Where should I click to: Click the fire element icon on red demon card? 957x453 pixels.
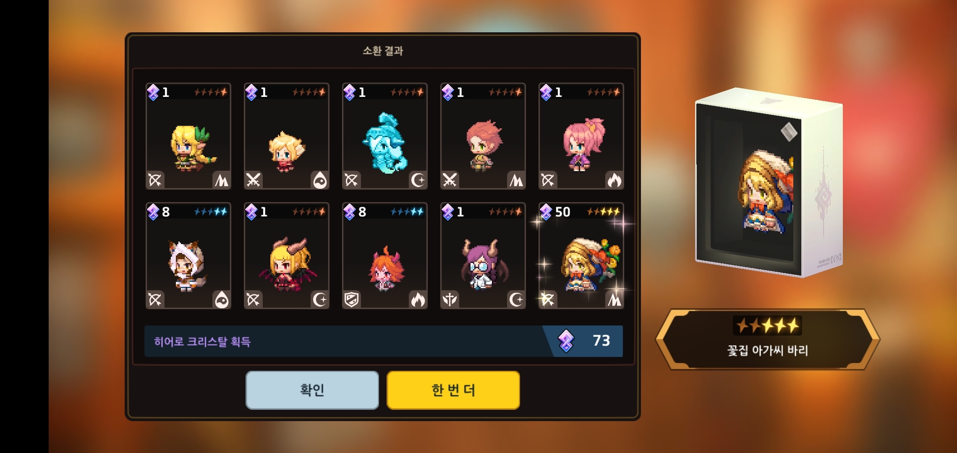pos(418,299)
